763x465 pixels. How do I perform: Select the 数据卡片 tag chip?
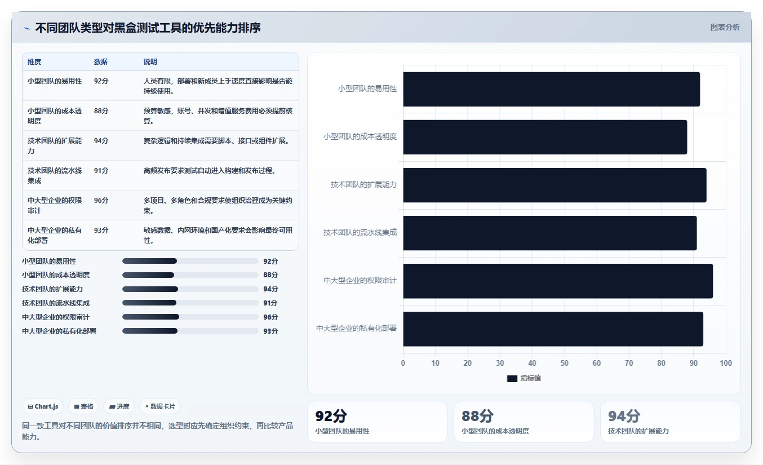click(x=160, y=406)
